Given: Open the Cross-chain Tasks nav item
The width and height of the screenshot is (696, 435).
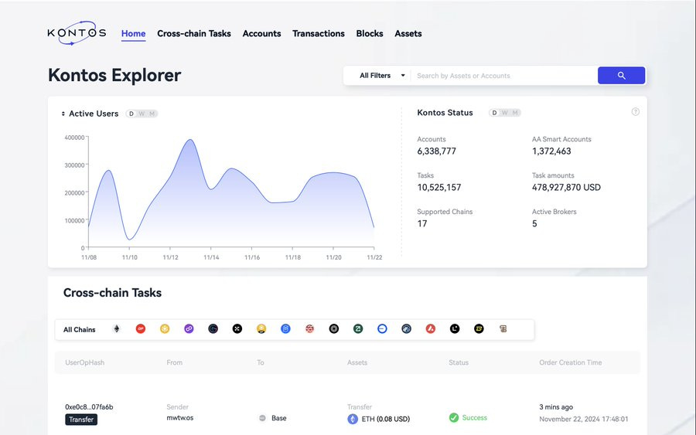Looking at the screenshot, I should (x=194, y=34).
